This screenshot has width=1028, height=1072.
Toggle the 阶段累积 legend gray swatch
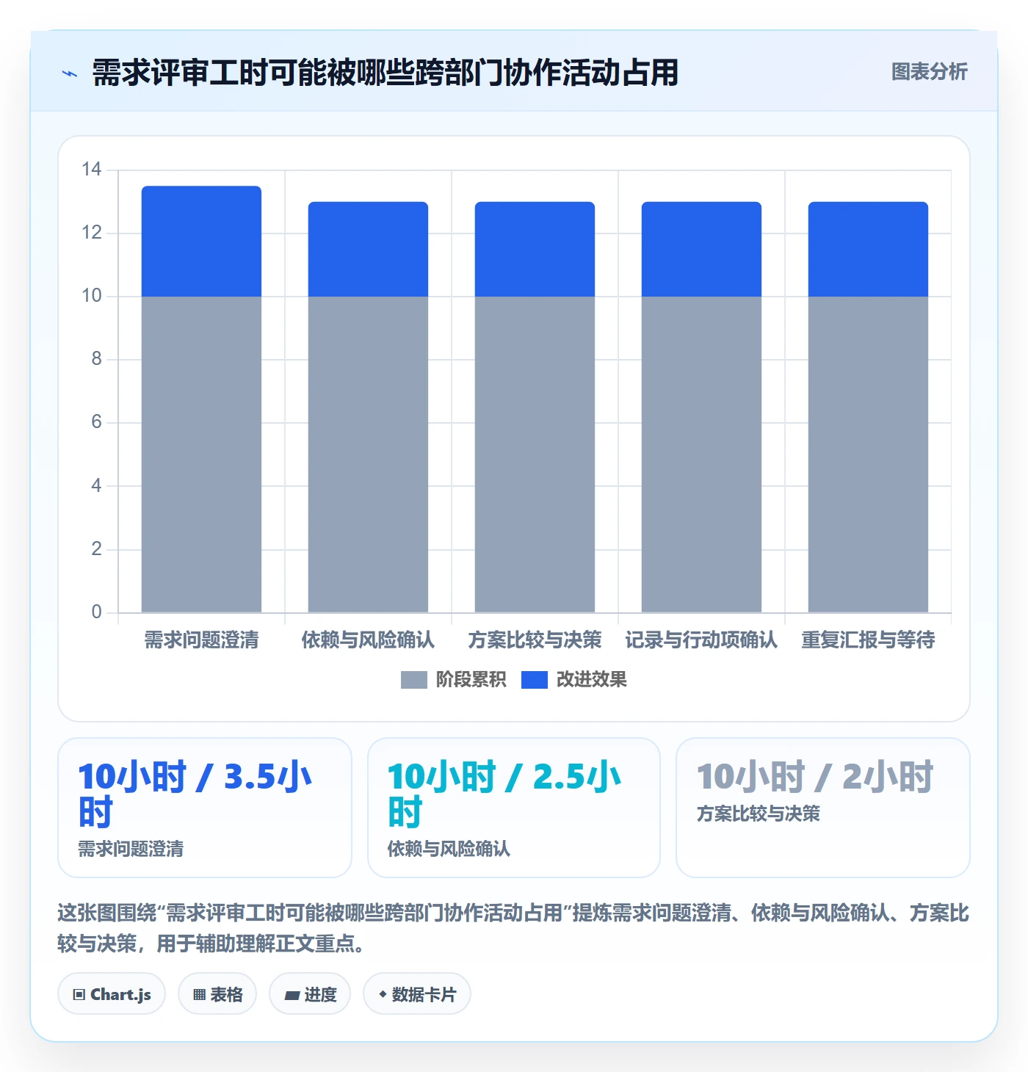413,680
